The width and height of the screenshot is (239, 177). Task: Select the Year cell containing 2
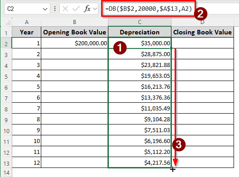pyautogui.click(x=26, y=54)
